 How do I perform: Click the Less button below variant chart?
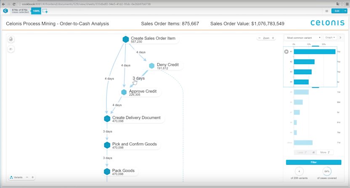tap(302, 153)
